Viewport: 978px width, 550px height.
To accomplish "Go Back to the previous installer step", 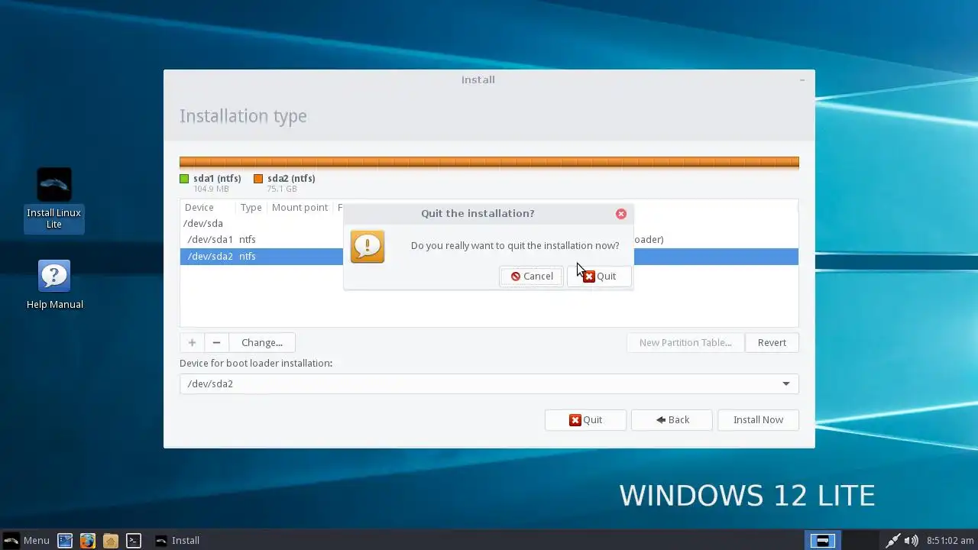I will coord(672,419).
